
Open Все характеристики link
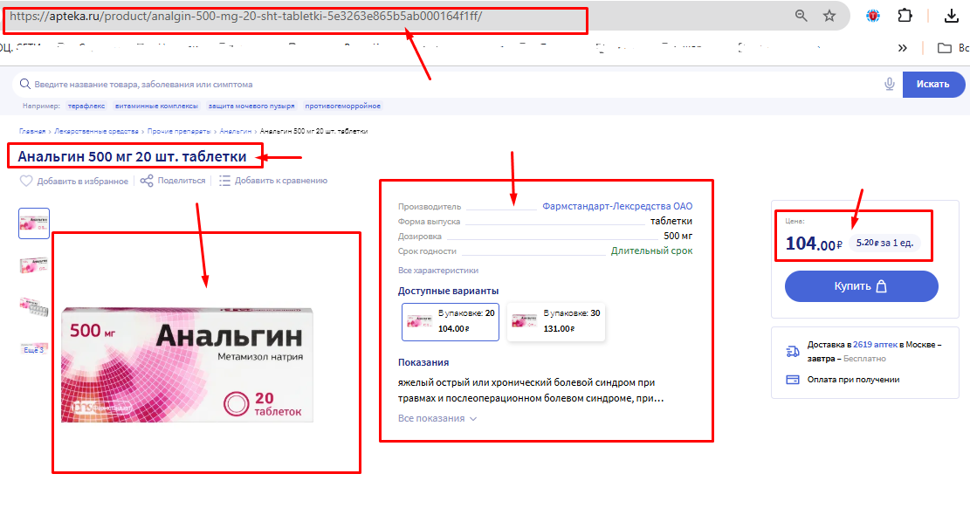[x=438, y=271]
